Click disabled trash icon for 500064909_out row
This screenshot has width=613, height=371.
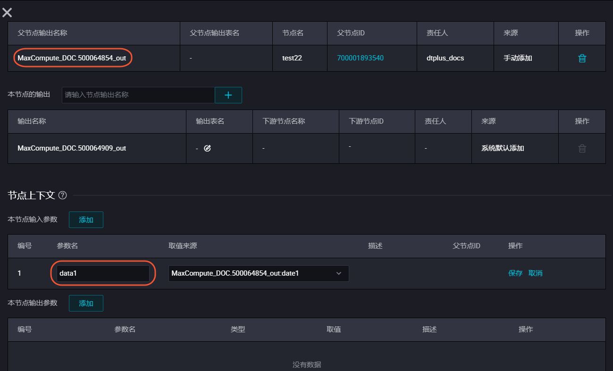pos(582,148)
